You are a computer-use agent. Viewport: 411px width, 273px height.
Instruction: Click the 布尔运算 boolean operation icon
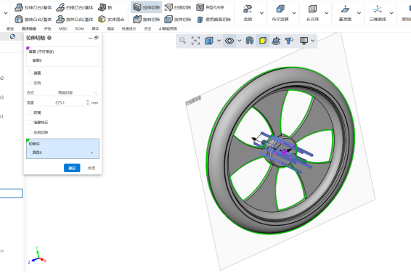tap(280, 9)
